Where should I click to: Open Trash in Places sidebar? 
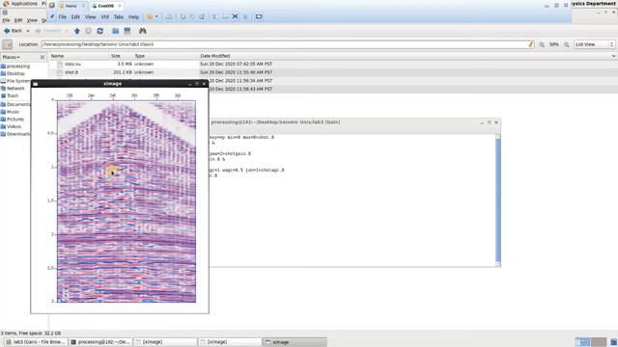(x=13, y=95)
